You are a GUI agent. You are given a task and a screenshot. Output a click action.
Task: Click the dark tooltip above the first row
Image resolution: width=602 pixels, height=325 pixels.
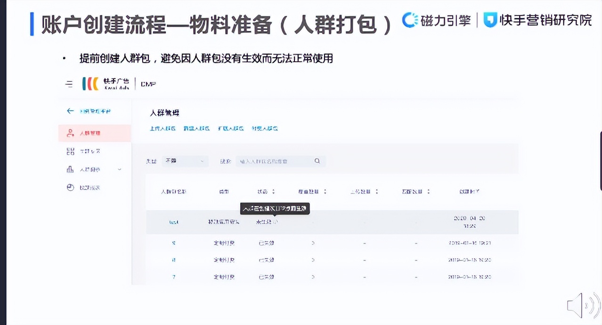pyautogui.click(x=275, y=208)
